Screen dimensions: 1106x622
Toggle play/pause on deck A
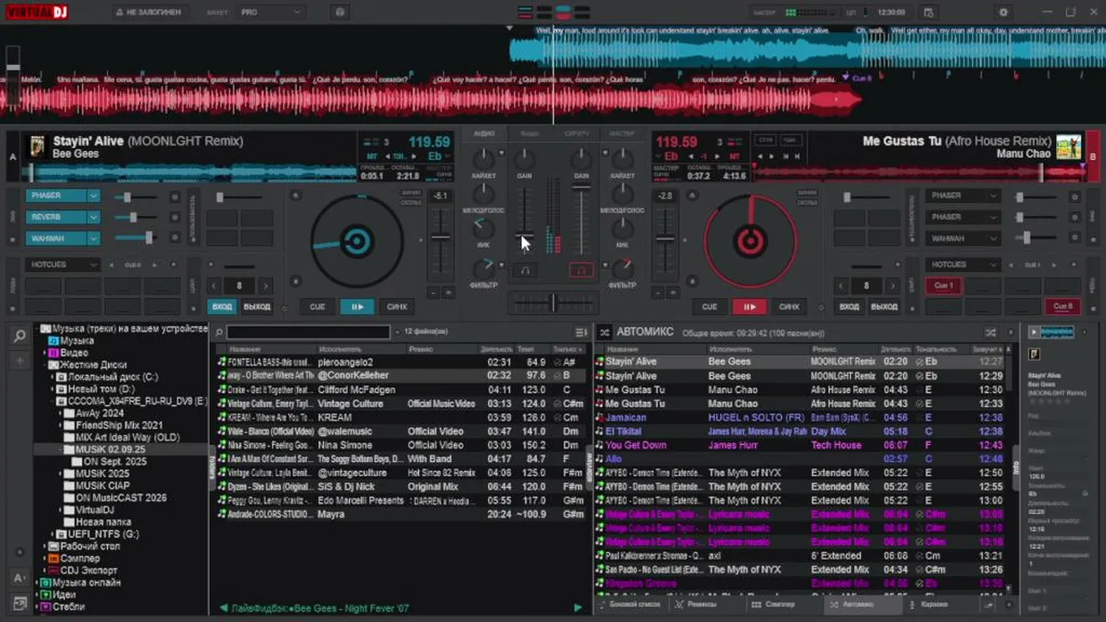[x=356, y=306]
